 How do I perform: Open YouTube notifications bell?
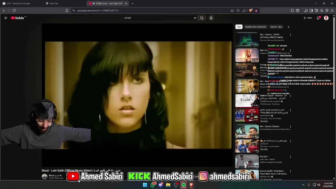point(318,18)
